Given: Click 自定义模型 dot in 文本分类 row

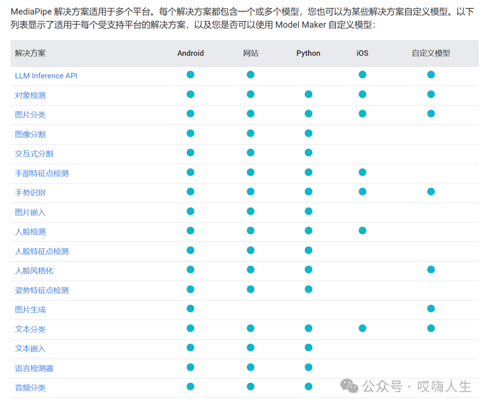Looking at the screenshot, I should click(x=431, y=328).
